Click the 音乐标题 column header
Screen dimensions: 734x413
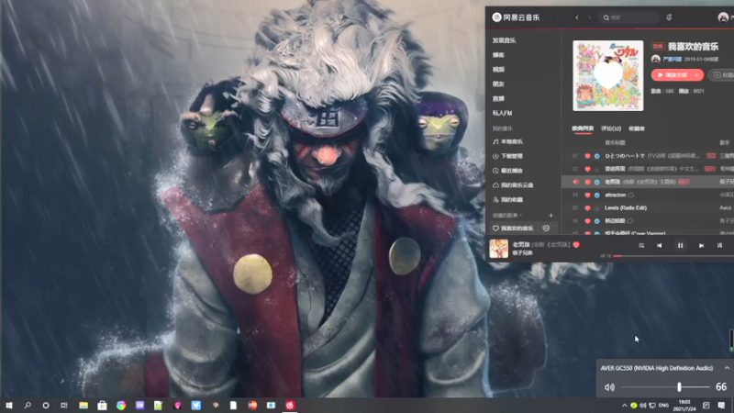click(x=615, y=142)
